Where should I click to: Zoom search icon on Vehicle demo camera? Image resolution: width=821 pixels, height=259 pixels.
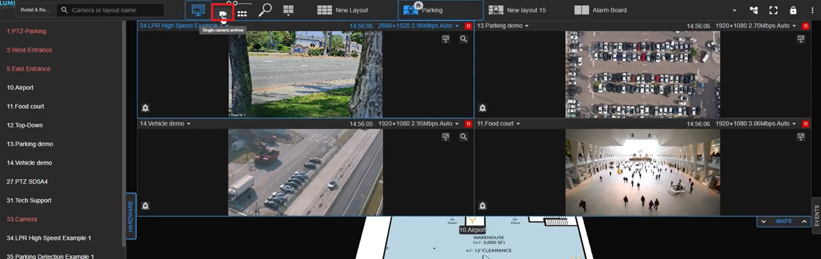(x=463, y=137)
